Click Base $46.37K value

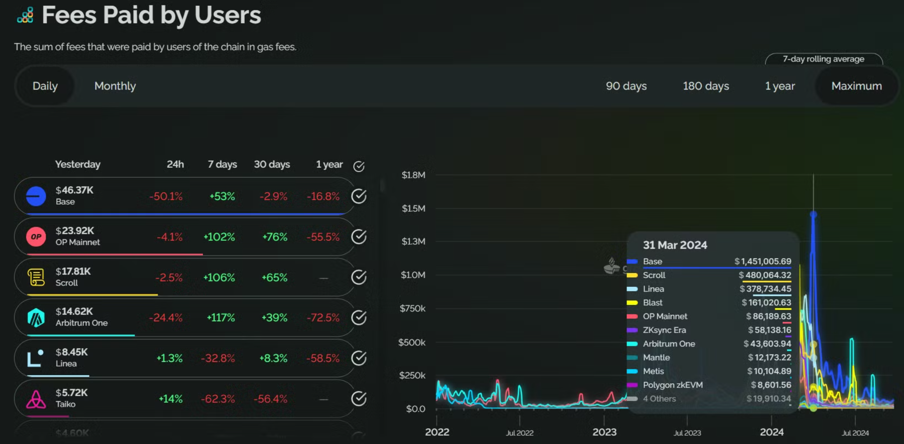tap(75, 190)
